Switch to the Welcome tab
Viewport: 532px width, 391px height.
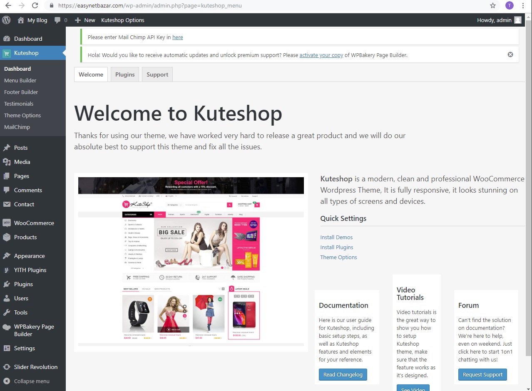[x=91, y=74]
